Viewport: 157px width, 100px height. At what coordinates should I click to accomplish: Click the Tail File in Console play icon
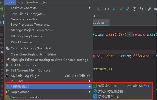click(7, 65)
